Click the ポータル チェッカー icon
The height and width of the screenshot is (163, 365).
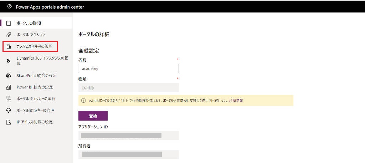tap(9, 99)
